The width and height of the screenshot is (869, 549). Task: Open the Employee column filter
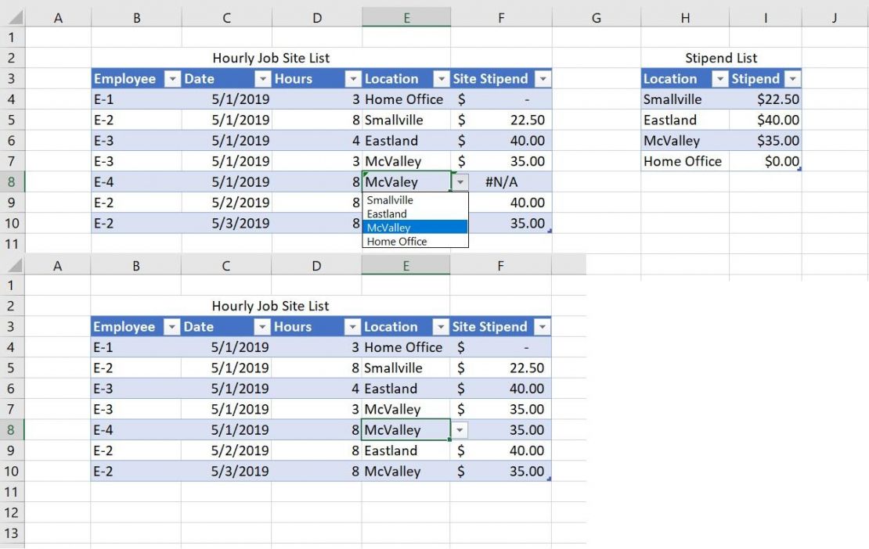[173, 78]
